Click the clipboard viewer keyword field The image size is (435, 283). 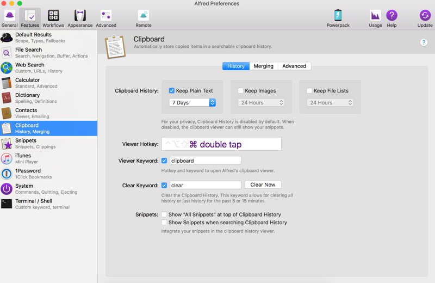click(x=206, y=161)
